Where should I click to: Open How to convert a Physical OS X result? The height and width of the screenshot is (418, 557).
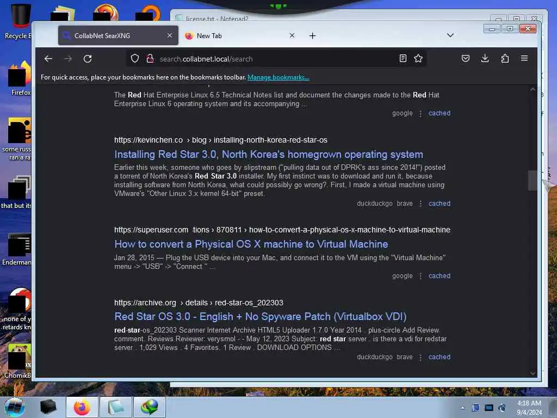point(251,244)
